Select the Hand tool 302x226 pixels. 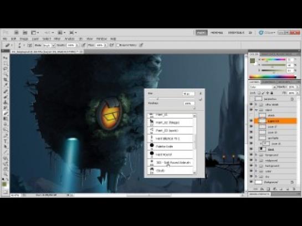pos(5,169)
